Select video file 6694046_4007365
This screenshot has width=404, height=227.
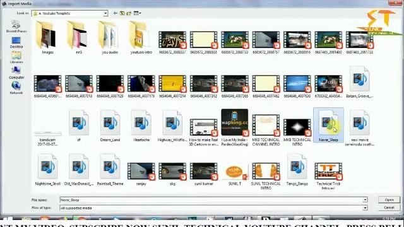point(235,86)
